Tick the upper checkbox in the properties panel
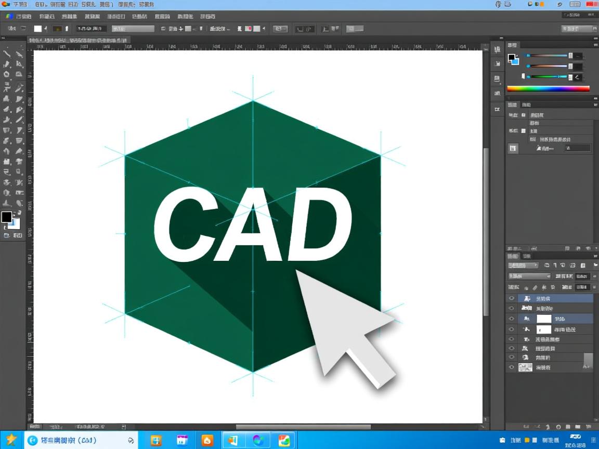 click(524, 115)
